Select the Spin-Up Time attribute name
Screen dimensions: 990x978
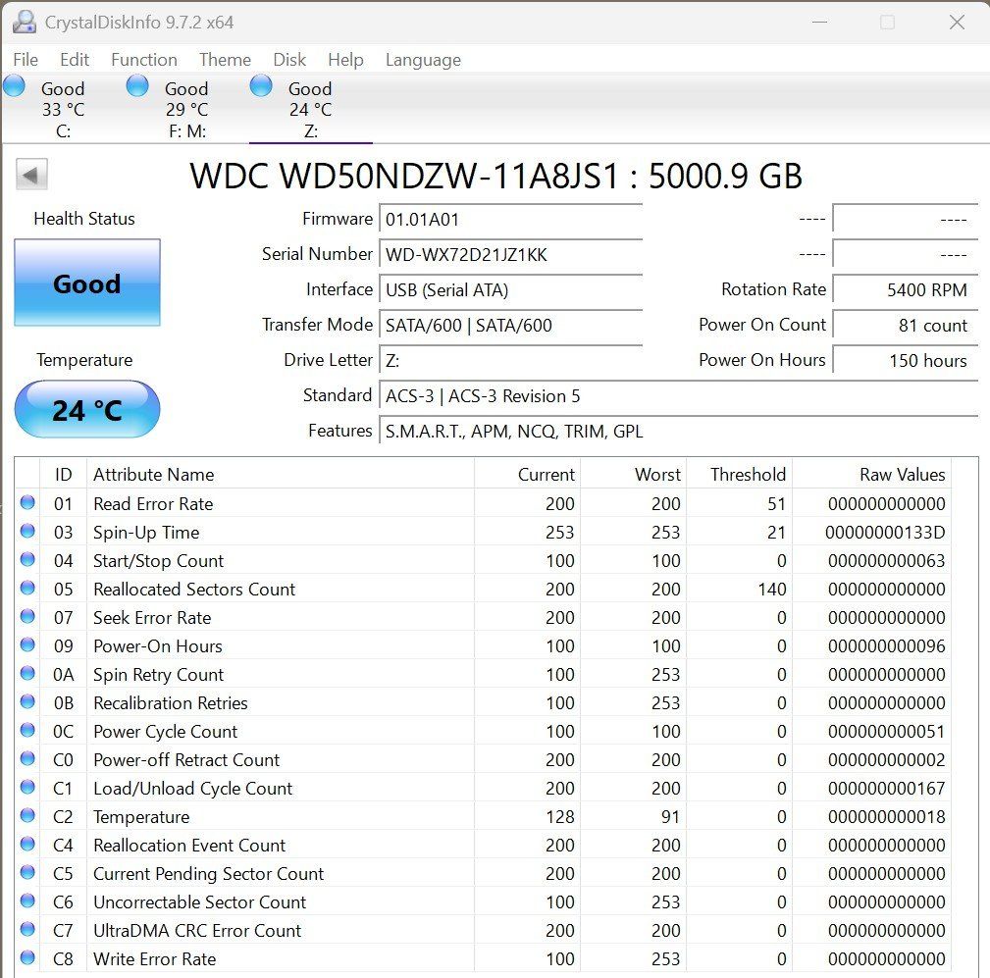pos(146,533)
